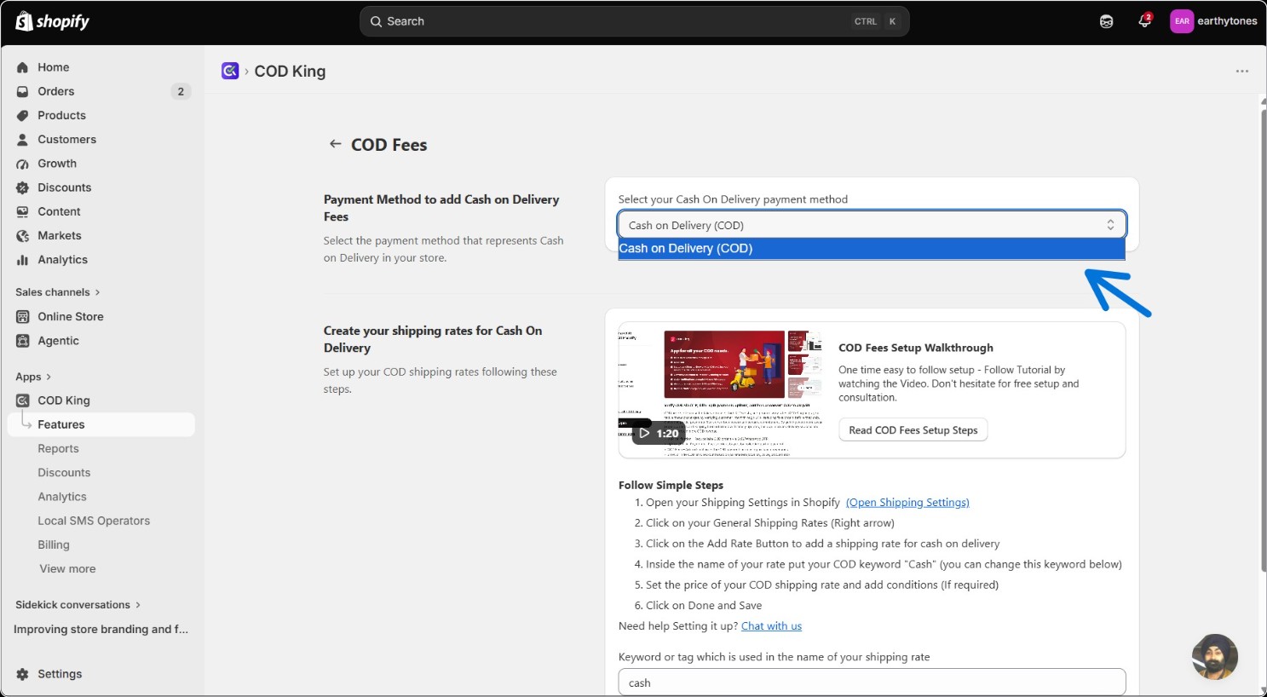
Task: Click the Growth gauge icon
Action: (x=22, y=164)
